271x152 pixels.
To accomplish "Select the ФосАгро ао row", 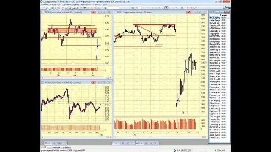I will (x=219, y=130).
